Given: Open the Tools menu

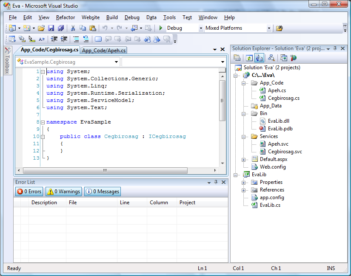Looking at the screenshot, I should 169,17.
